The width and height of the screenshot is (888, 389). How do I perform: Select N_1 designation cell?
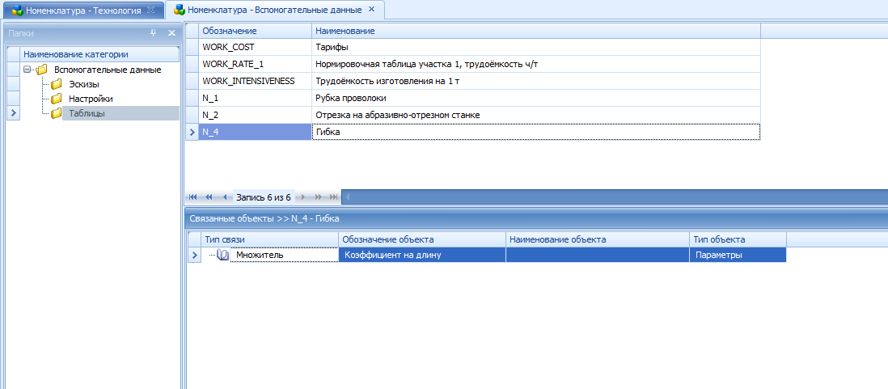[x=255, y=98]
